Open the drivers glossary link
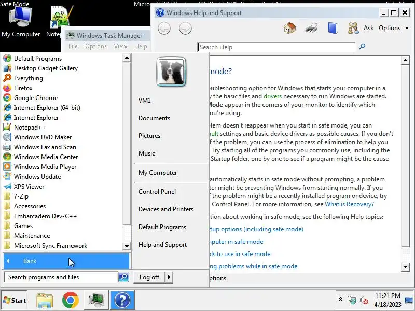The height and width of the screenshot is (311, 415). pos(272,96)
